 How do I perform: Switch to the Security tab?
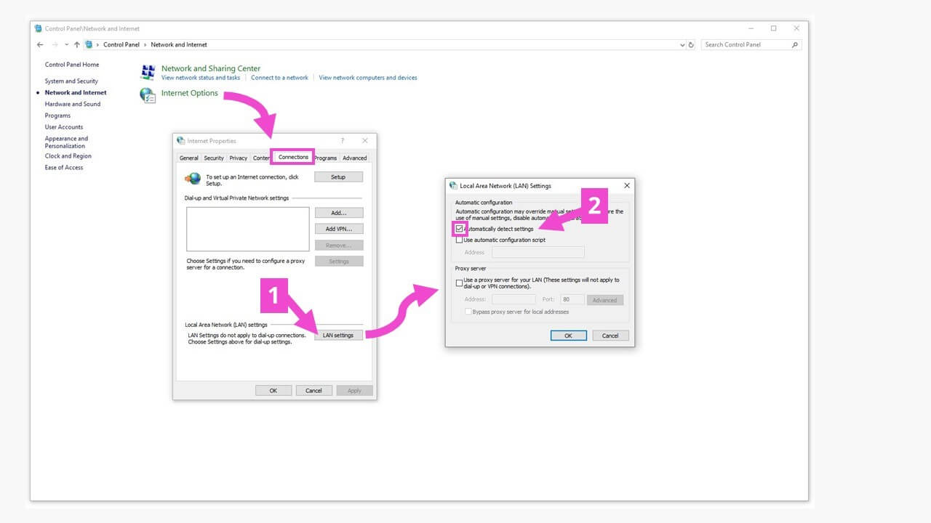(x=214, y=158)
